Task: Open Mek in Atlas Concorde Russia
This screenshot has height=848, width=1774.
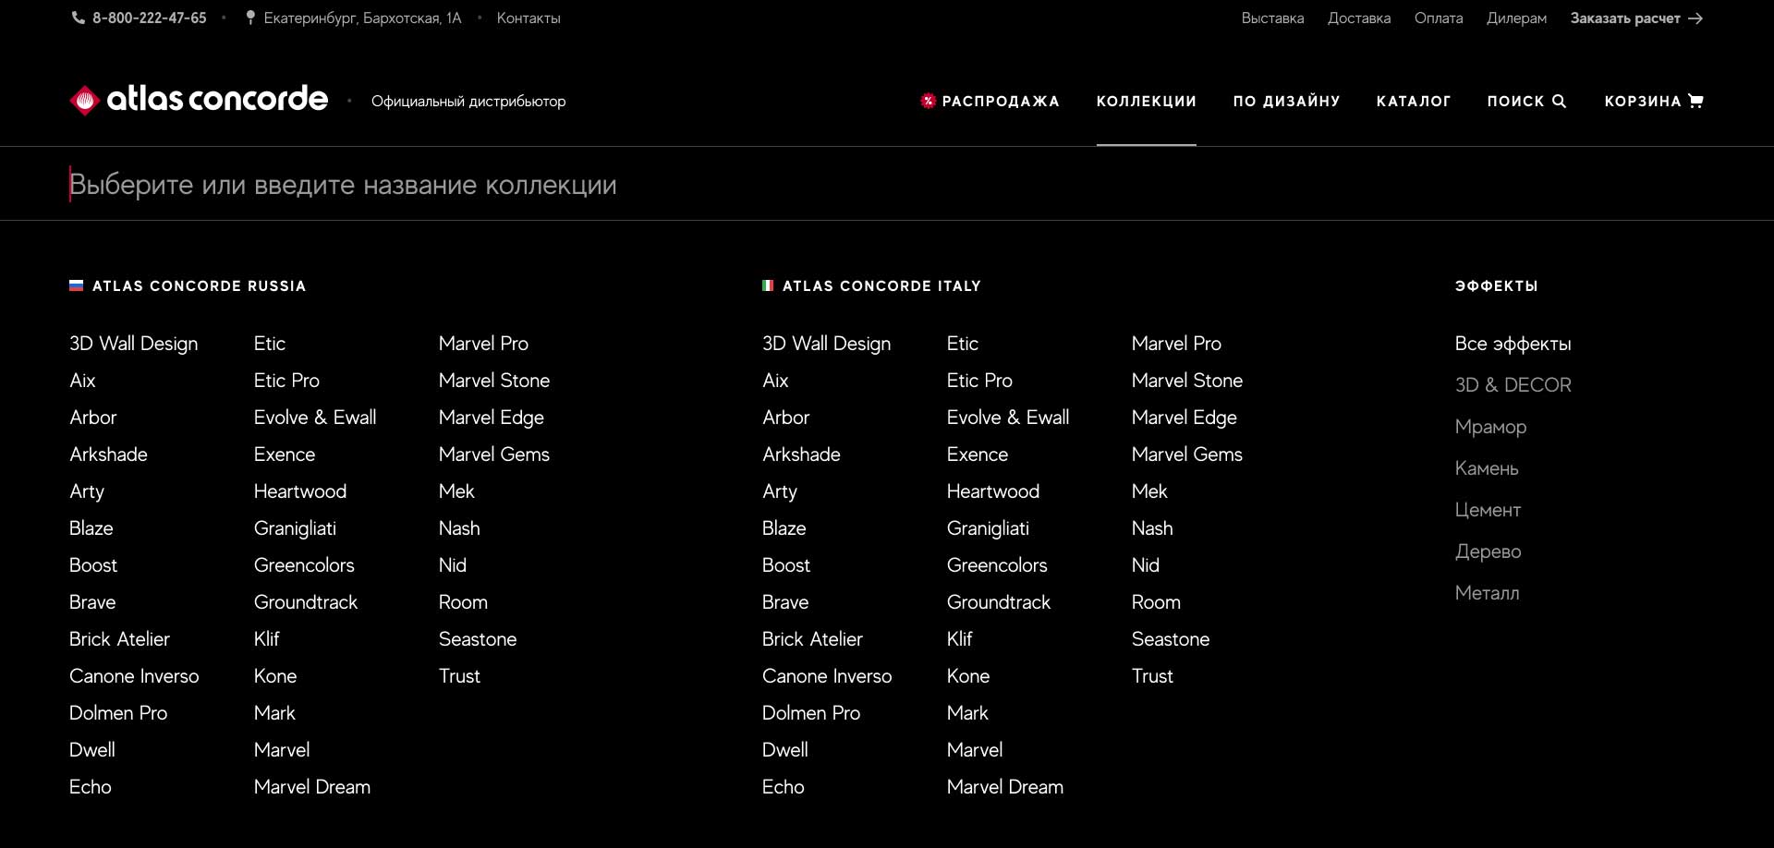Action: (x=456, y=491)
